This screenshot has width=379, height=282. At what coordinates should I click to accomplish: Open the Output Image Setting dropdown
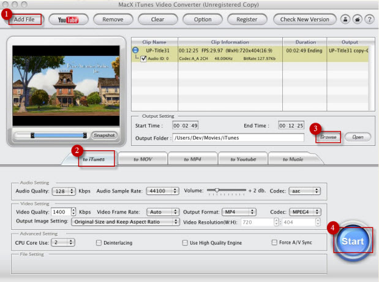click(x=125, y=222)
